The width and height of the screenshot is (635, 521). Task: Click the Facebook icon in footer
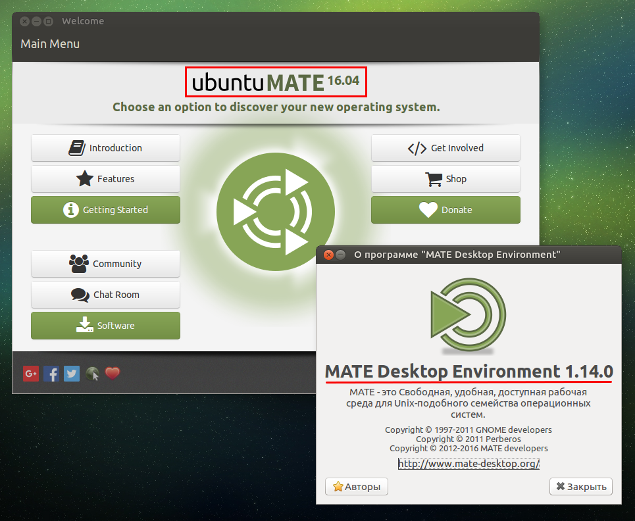click(51, 374)
